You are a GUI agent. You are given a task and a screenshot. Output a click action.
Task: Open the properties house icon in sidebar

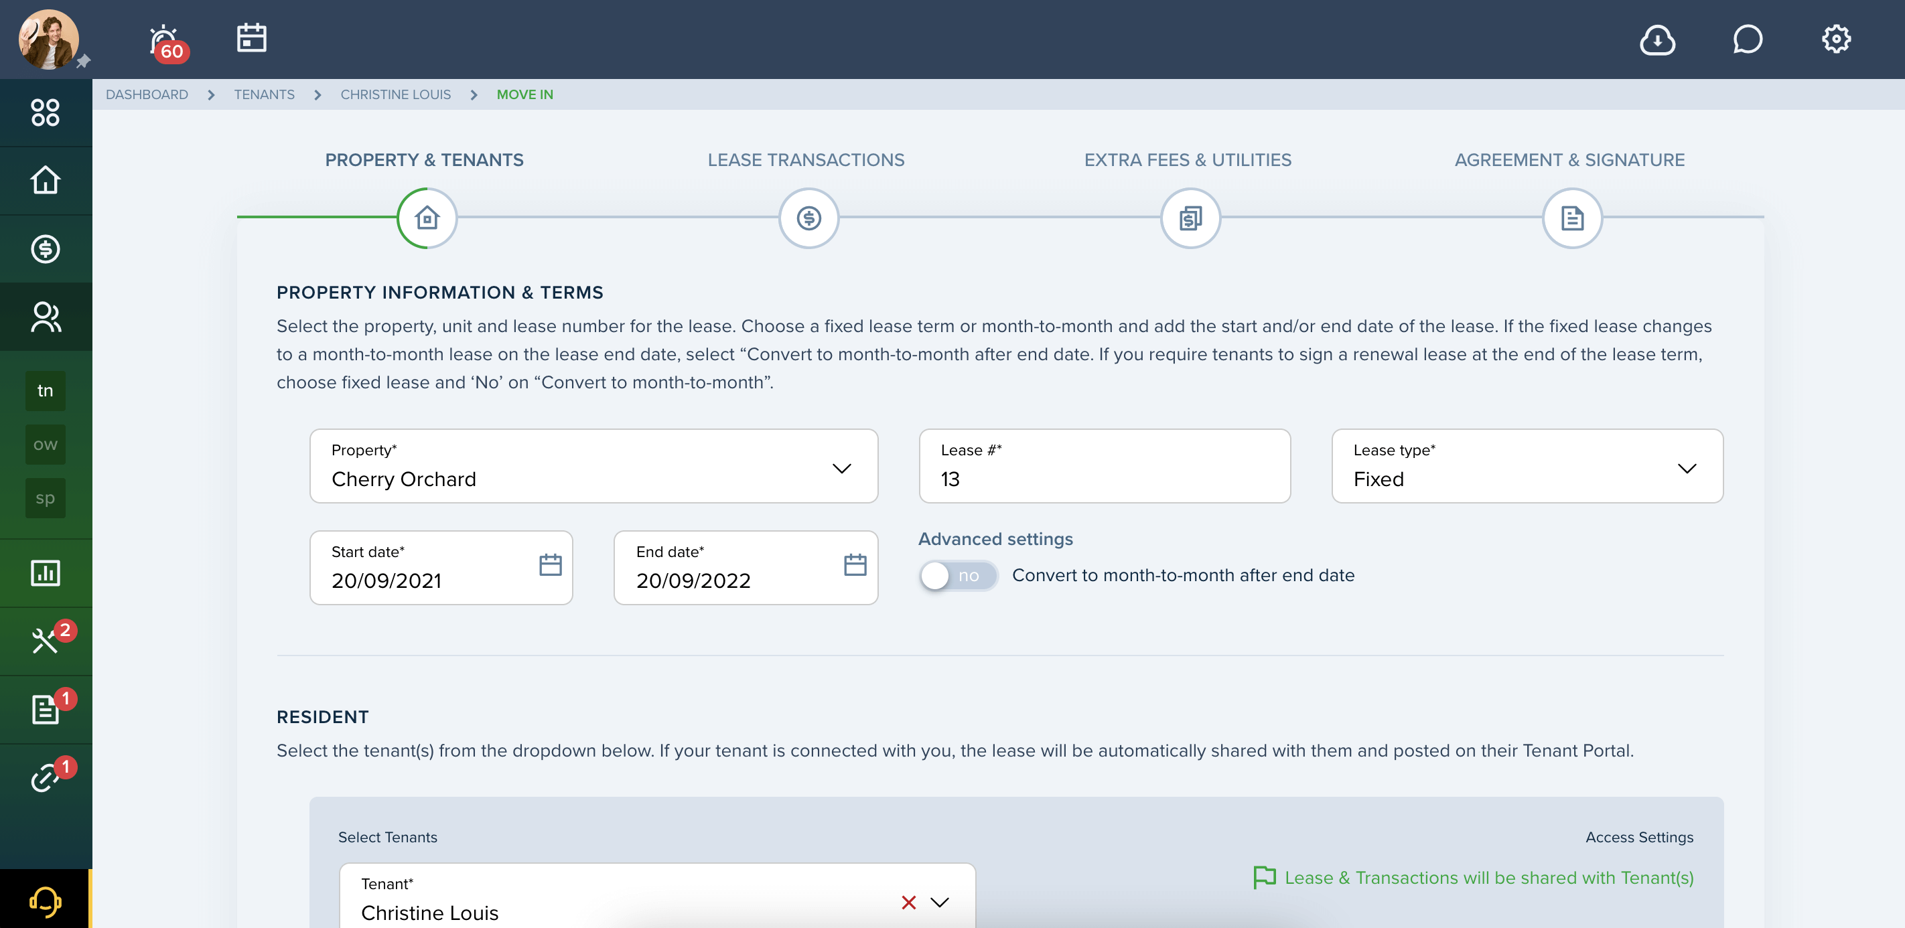[45, 179]
